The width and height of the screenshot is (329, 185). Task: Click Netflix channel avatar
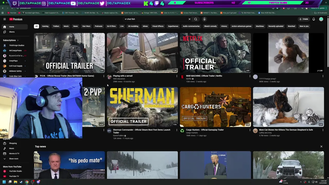[182, 77]
